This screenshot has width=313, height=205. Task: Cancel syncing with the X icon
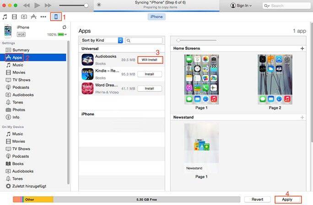(x=99, y=5)
